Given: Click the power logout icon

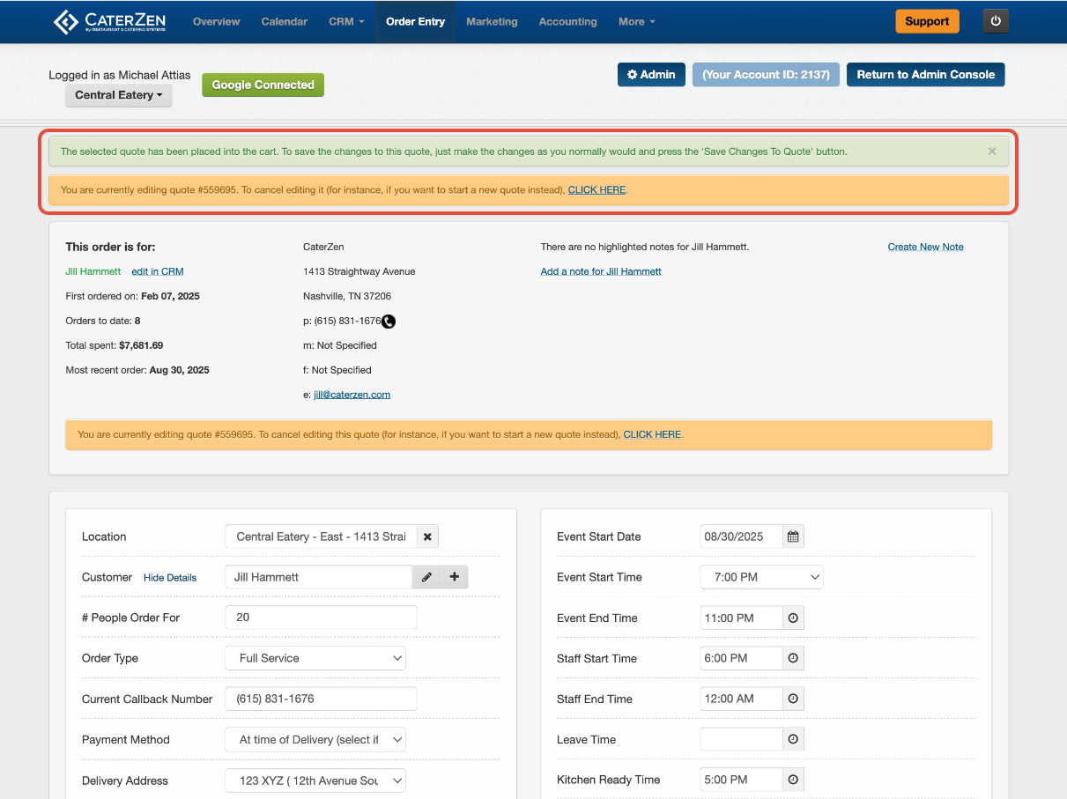Looking at the screenshot, I should tap(996, 21).
